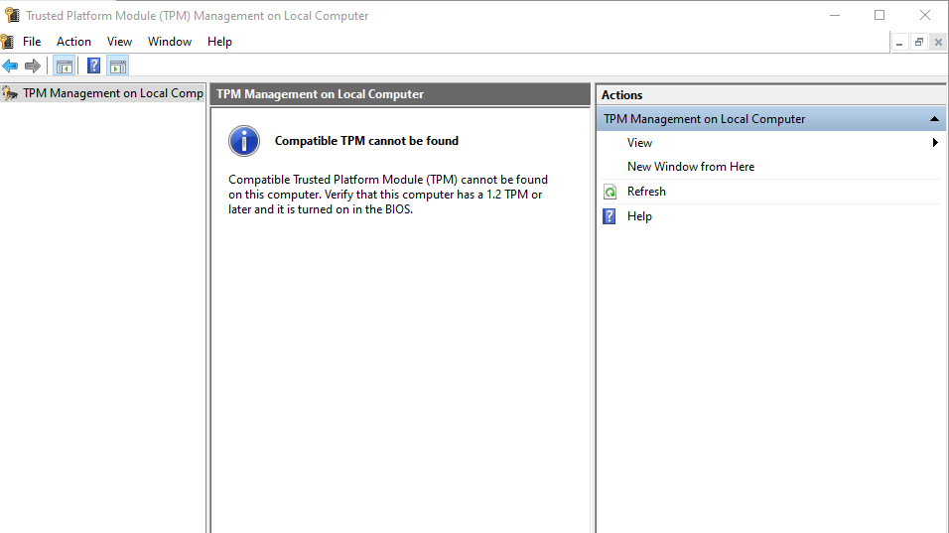949x533 pixels.
Task: Click the green Refresh icon in Actions pane
Action: click(610, 192)
